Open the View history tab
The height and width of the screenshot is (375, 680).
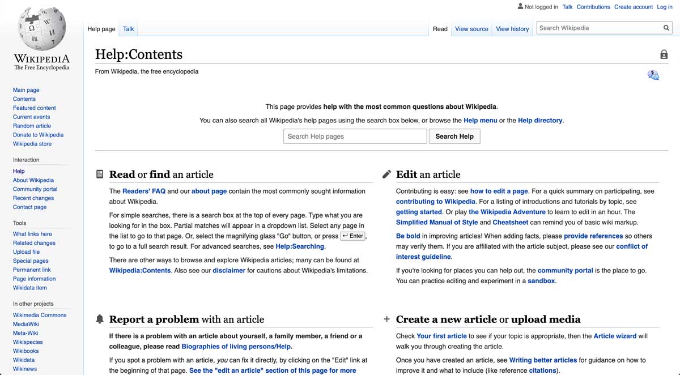click(x=512, y=28)
